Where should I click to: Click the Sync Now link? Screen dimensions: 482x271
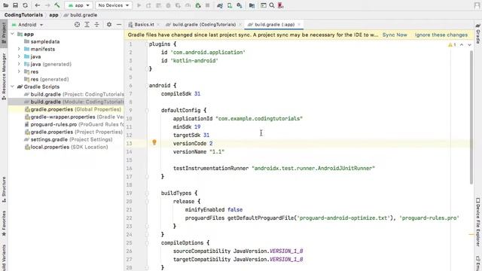click(x=395, y=35)
